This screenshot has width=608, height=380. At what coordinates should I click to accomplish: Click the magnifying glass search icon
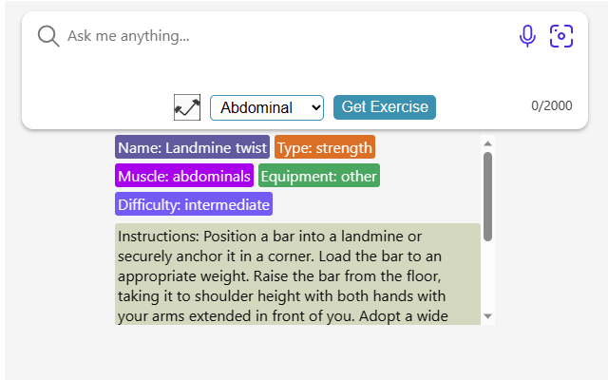click(x=48, y=36)
